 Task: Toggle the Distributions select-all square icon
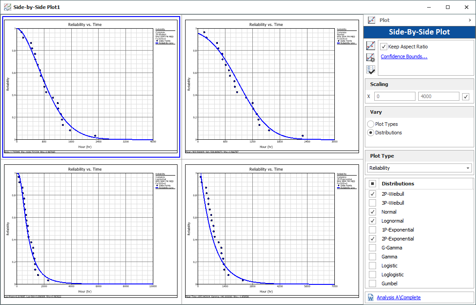(x=372, y=184)
